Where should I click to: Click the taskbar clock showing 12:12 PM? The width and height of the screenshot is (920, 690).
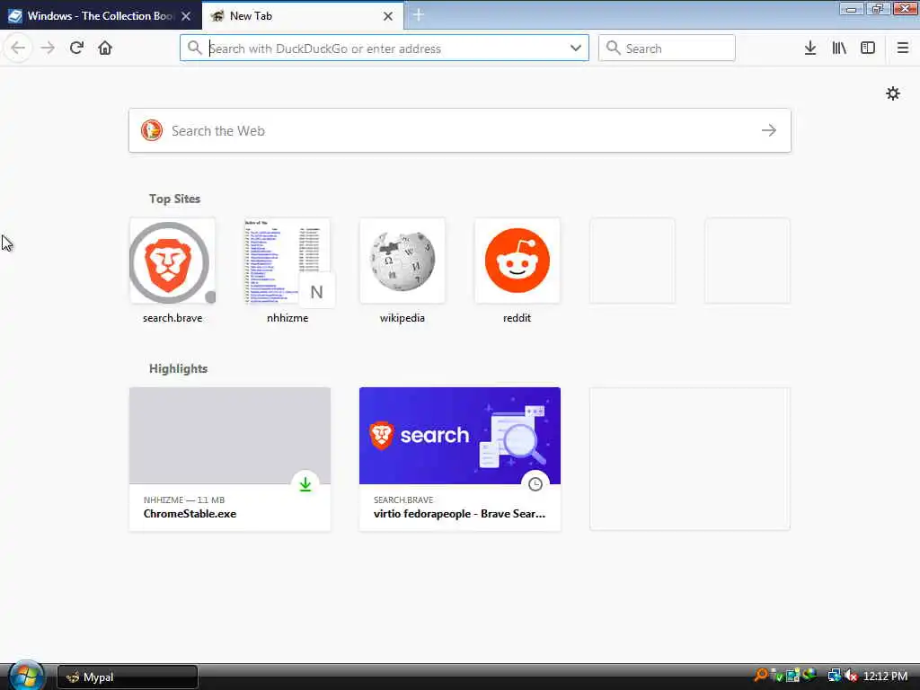coord(885,677)
